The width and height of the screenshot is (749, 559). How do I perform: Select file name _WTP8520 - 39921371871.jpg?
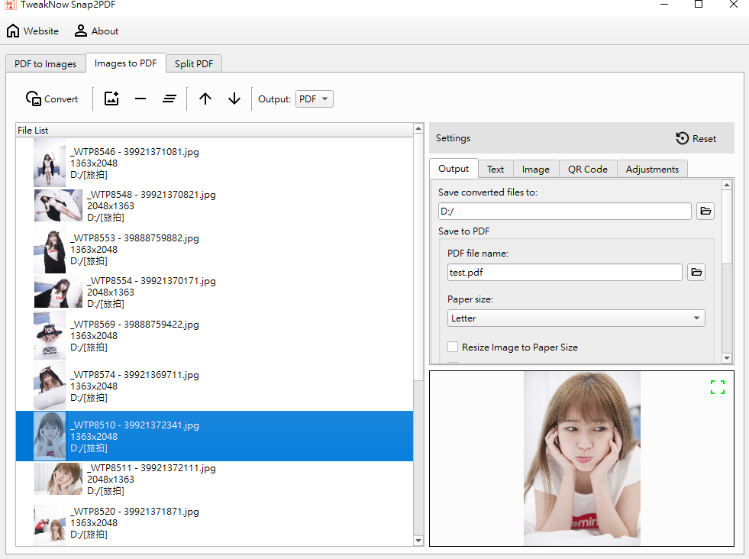click(134, 511)
